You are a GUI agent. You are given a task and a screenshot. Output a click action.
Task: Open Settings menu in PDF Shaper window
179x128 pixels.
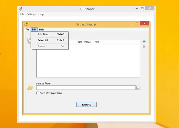31,14
